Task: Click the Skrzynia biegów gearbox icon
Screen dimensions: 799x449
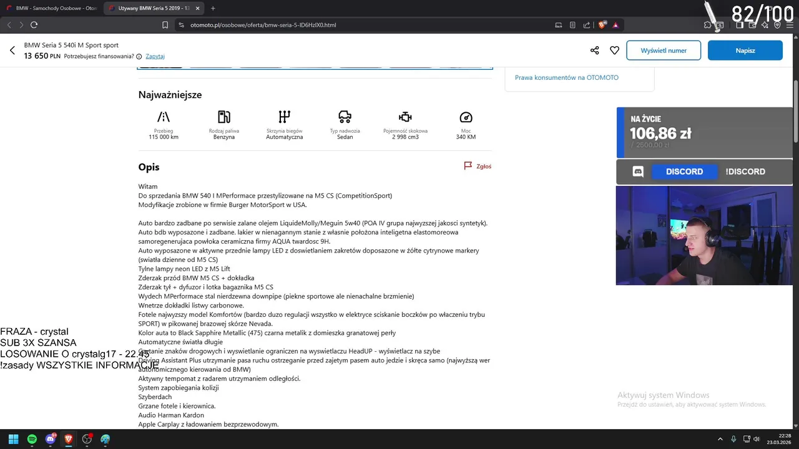Action: pos(285,117)
